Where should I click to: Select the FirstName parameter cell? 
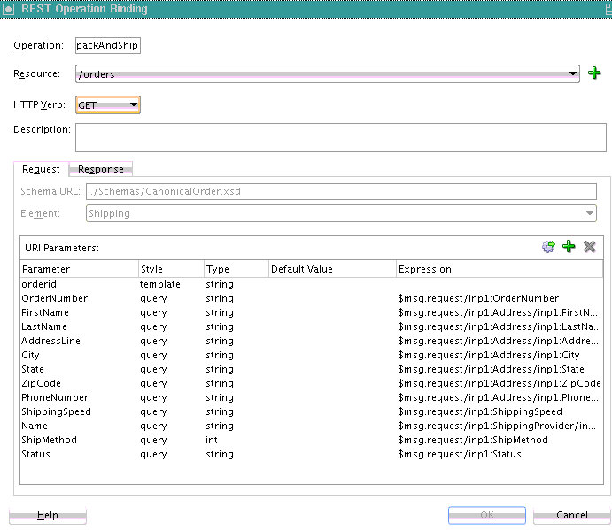click(x=80, y=312)
